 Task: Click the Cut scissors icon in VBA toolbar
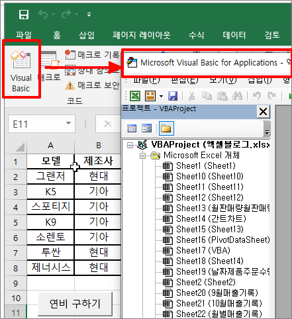(191, 96)
